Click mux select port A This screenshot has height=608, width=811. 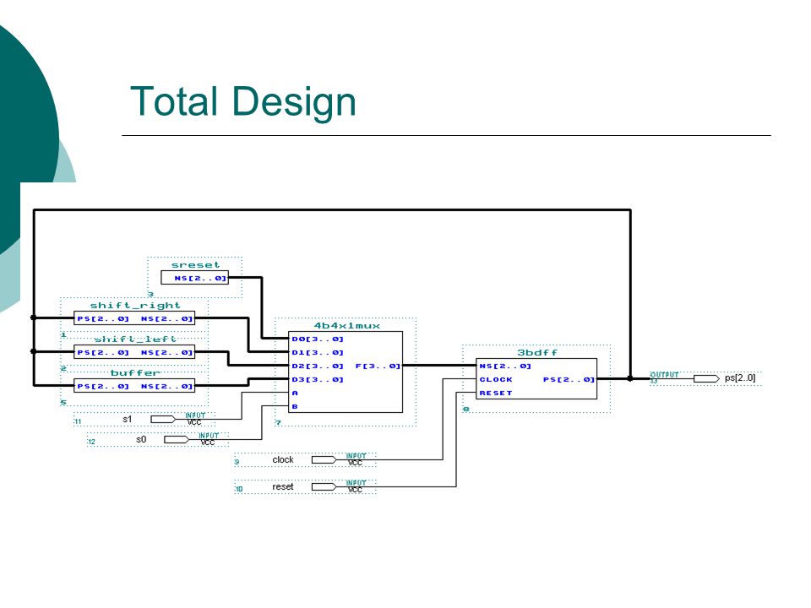[x=295, y=393]
